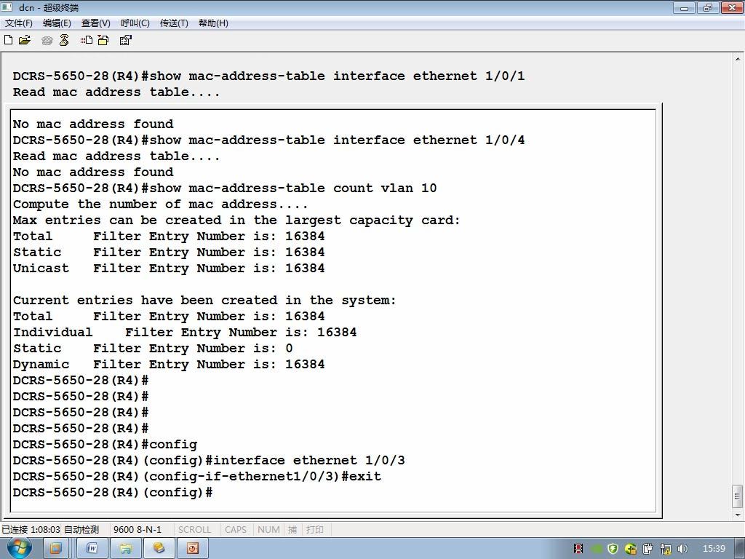Click the 已连接 1:08:03 status entry
The height and width of the screenshot is (559, 745).
coord(31,530)
